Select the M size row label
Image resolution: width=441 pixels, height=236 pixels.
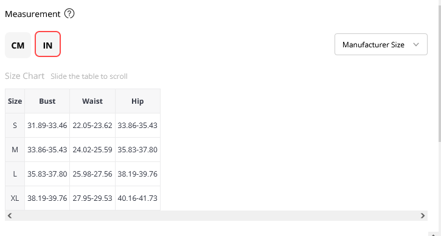pos(15,150)
